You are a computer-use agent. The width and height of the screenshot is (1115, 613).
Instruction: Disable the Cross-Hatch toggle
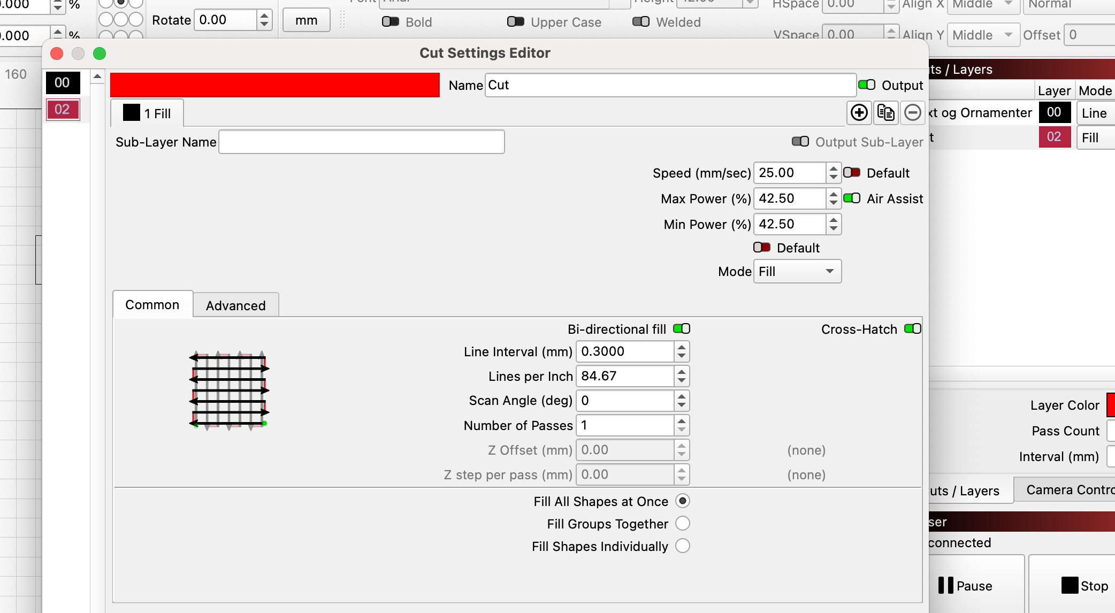tap(913, 329)
